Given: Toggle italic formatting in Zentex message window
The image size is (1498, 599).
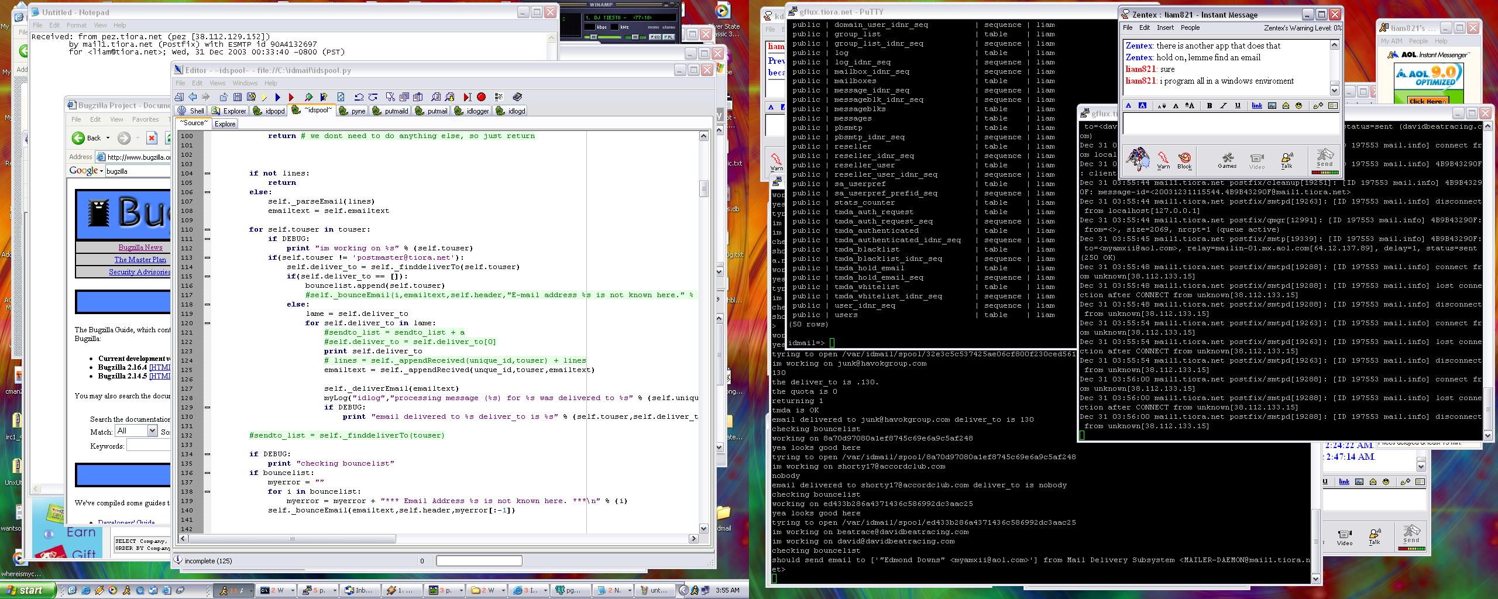Looking at the screenshot, I should (x=1224, y=106).
